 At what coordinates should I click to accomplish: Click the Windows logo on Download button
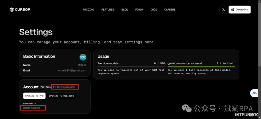(232, 10)
